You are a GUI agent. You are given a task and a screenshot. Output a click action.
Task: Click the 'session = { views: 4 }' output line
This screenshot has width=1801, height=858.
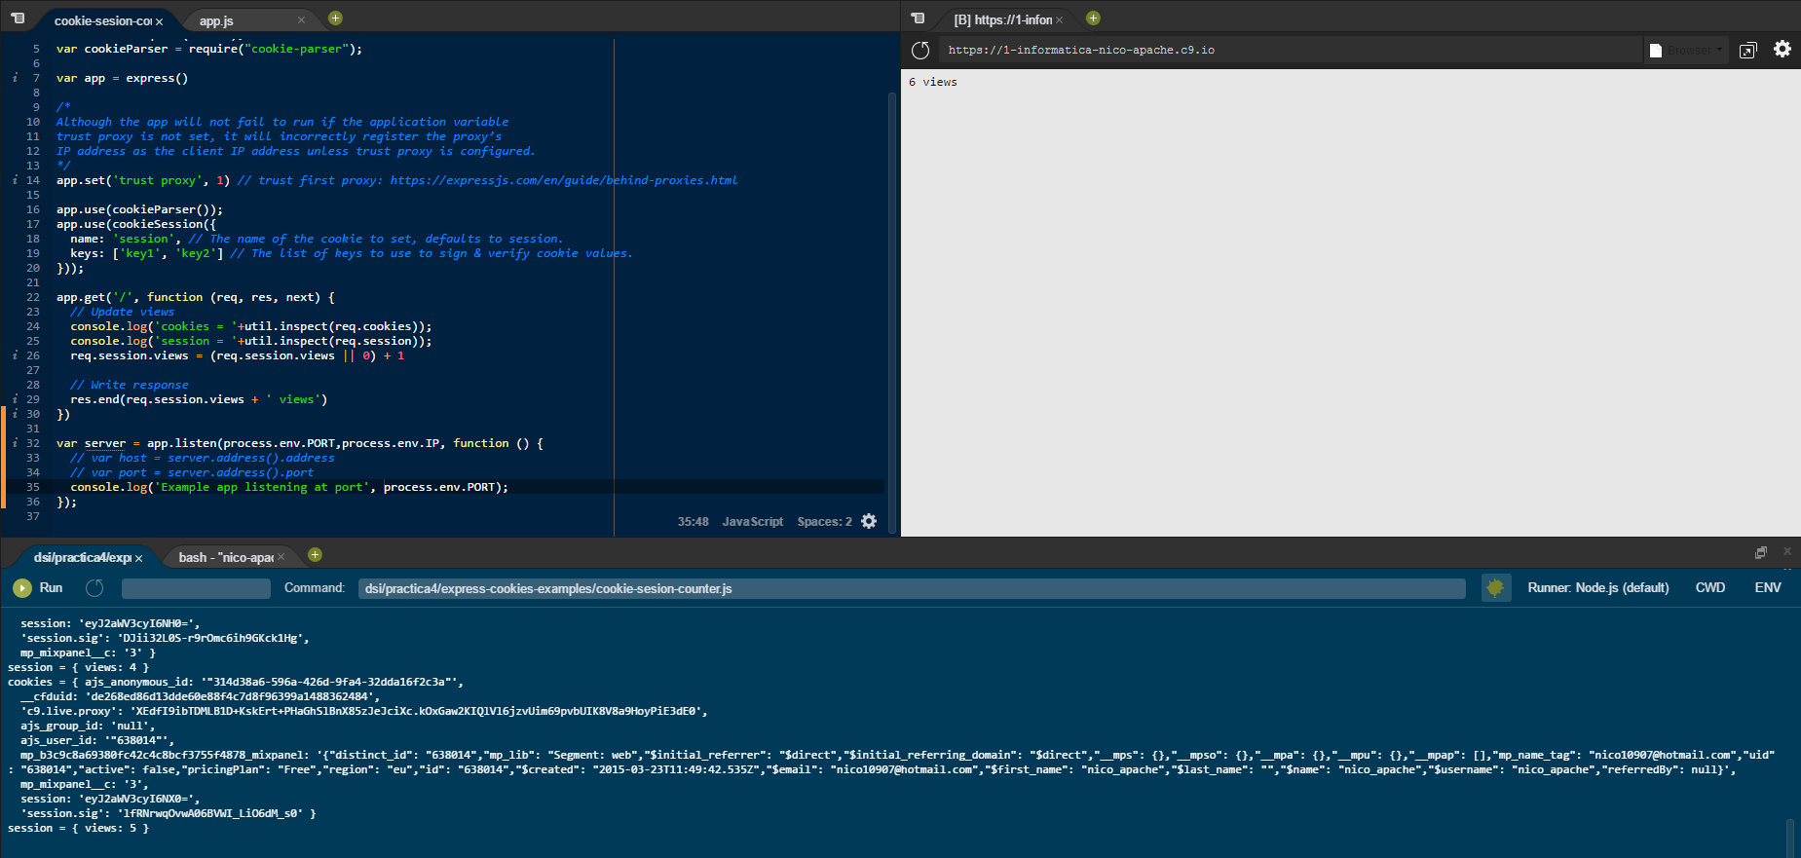(79, 667)
